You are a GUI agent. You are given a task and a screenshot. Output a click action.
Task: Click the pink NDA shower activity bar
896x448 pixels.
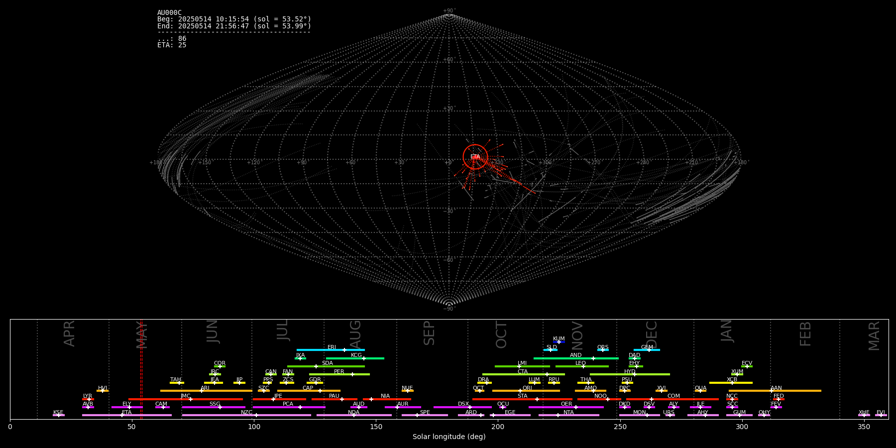[x=354, y=415]
